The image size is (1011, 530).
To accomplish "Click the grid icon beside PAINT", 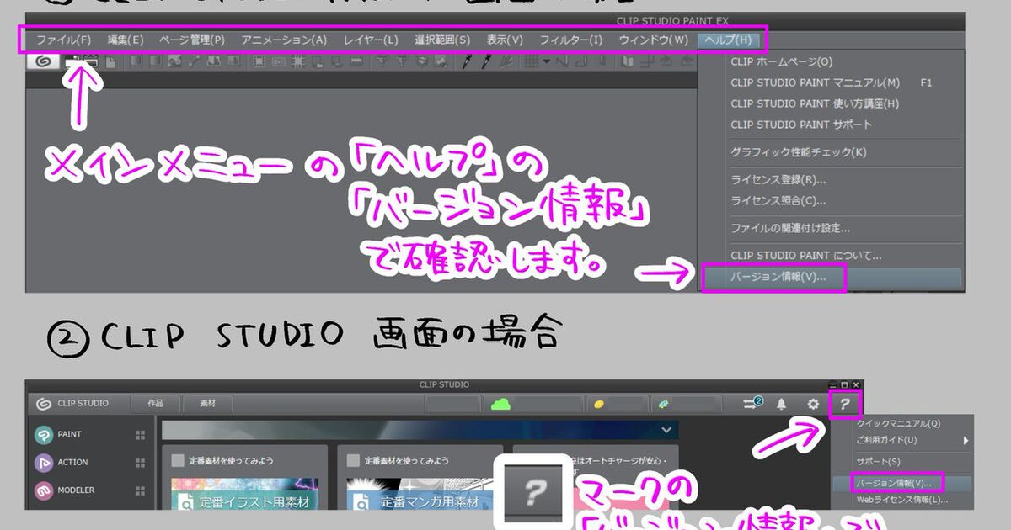I will 140,435.
